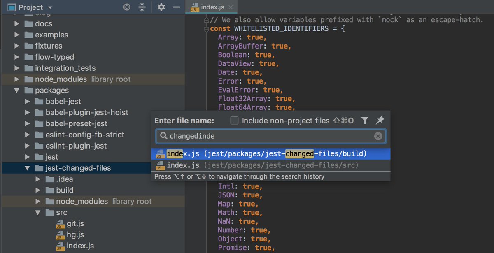This screenshot has height=253, width=494.
Task: Close the index.js editor tab
Action: click(x=231, y=7)
